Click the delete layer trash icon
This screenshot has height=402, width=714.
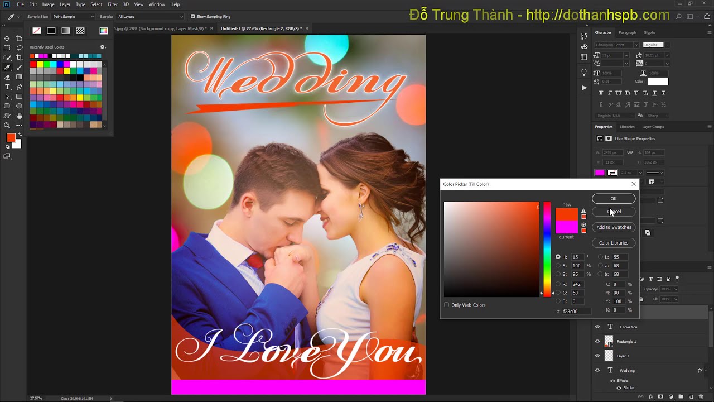coord(701,397)
